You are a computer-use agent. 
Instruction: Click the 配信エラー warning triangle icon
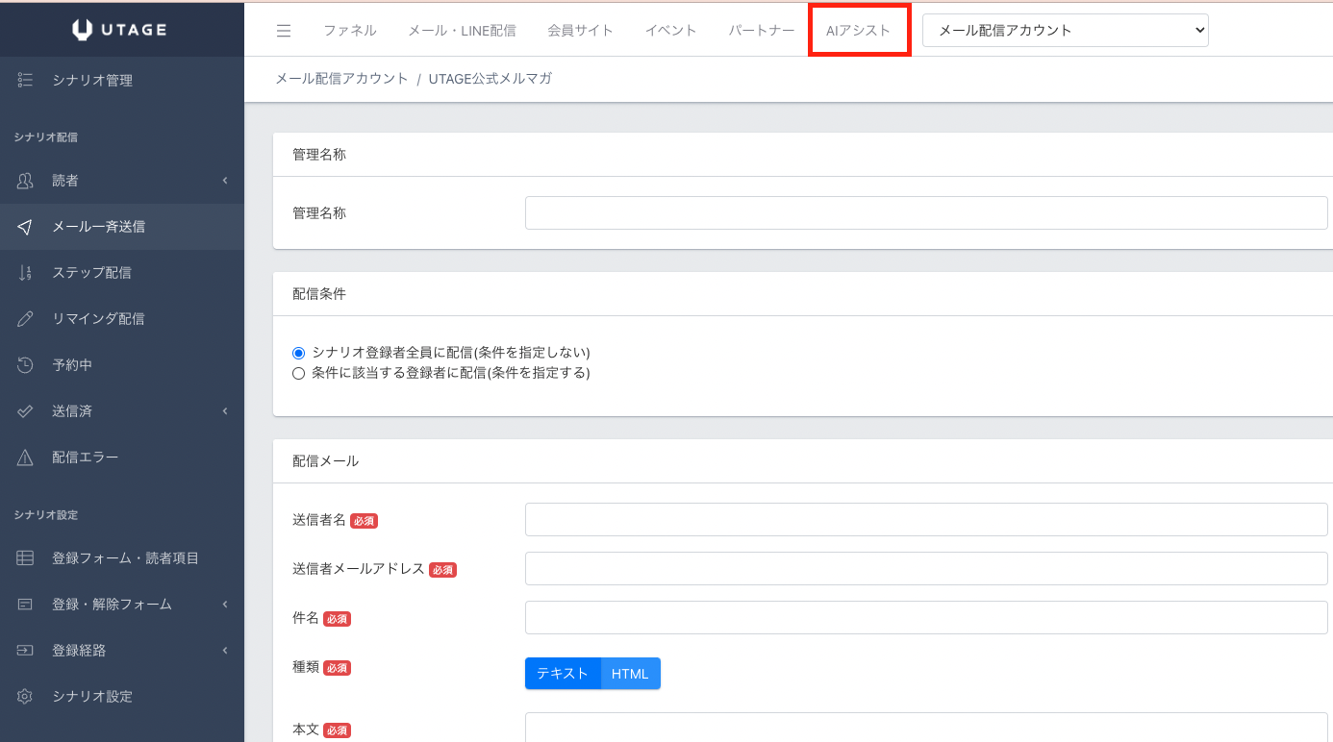(x=26, y=458)
